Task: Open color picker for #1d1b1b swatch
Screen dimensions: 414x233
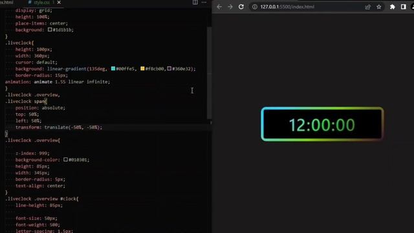Action: [50, 30]
